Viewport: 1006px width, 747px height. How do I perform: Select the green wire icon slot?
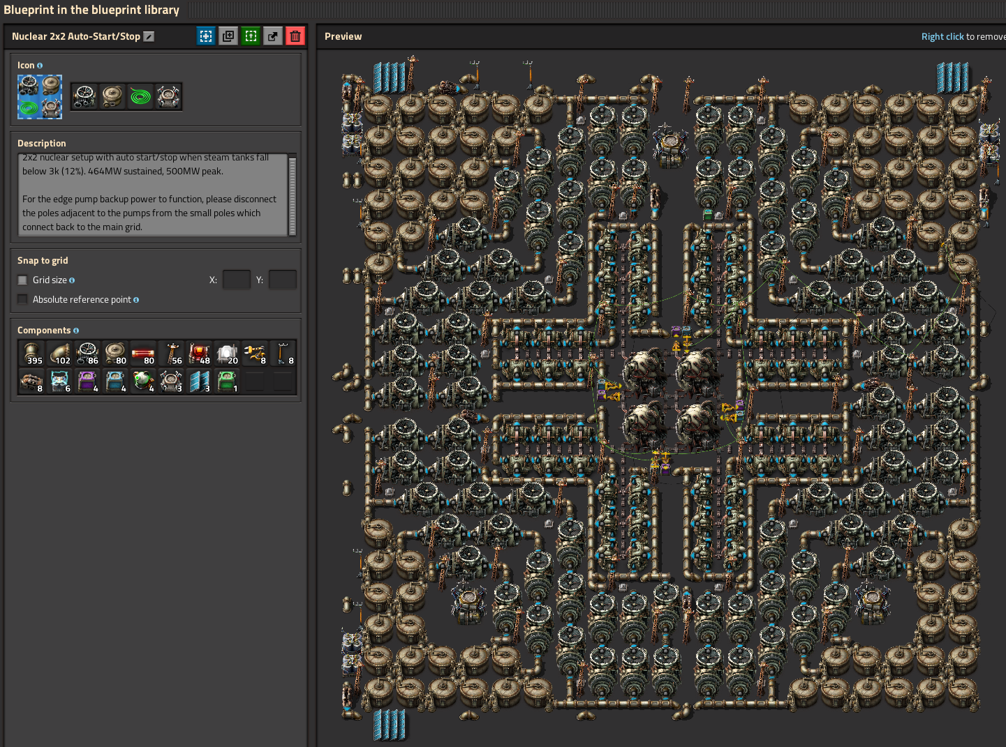tap(140, 96)
